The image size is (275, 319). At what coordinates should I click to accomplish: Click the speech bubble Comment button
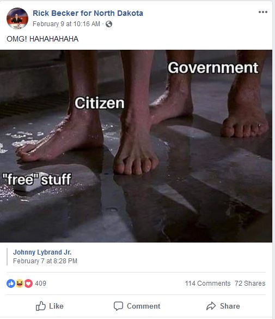137,306
